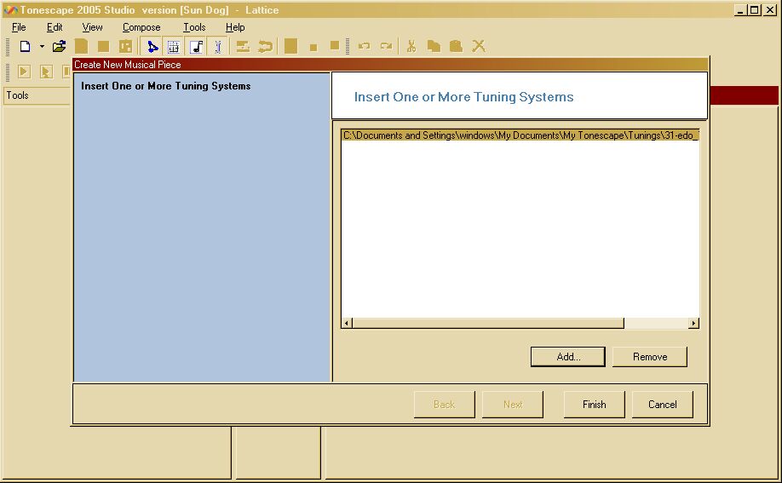Click the Delete X icon
The width and height of the screenshot is (782, 483).
[x=479, y=46]
